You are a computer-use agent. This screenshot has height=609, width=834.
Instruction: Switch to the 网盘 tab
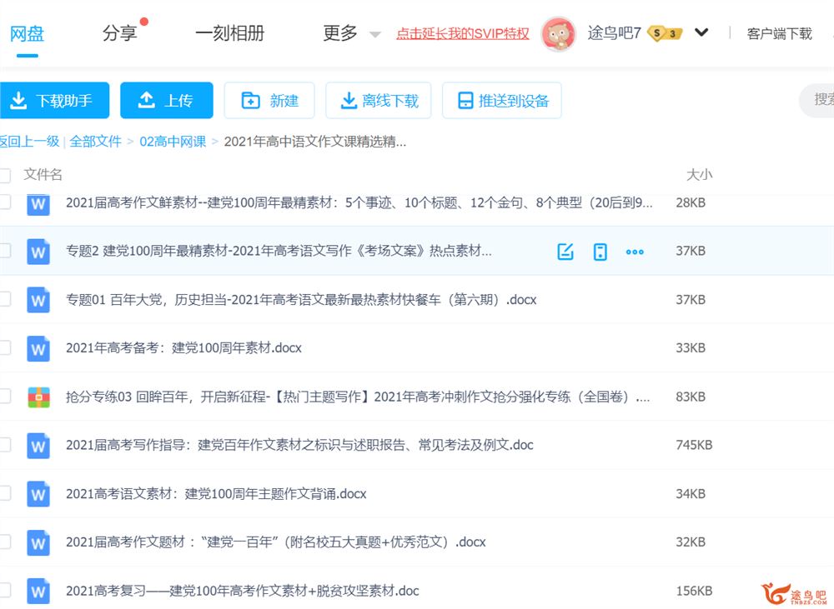(x=27, y=33)
